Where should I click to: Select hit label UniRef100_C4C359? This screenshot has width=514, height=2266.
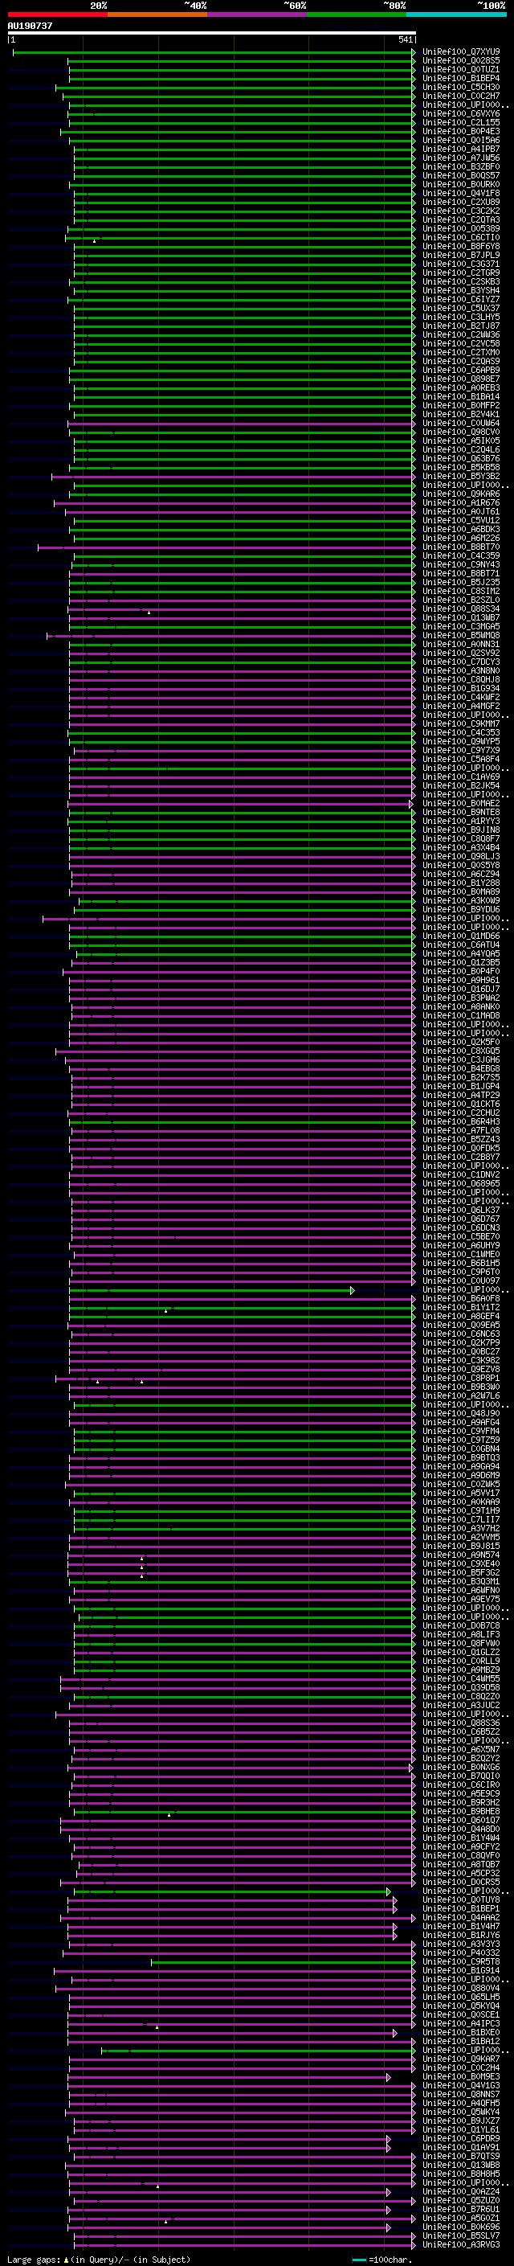[x=461, y=556]
